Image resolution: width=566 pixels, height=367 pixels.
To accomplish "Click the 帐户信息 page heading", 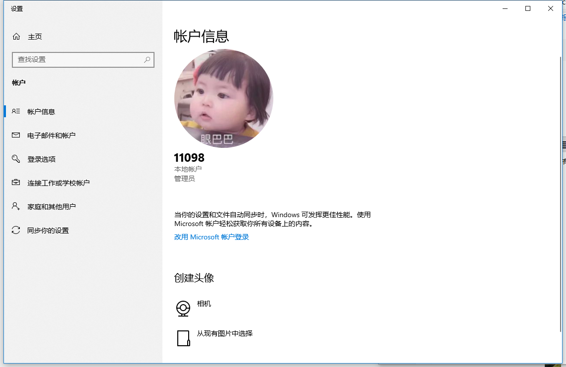I will 202,37.
